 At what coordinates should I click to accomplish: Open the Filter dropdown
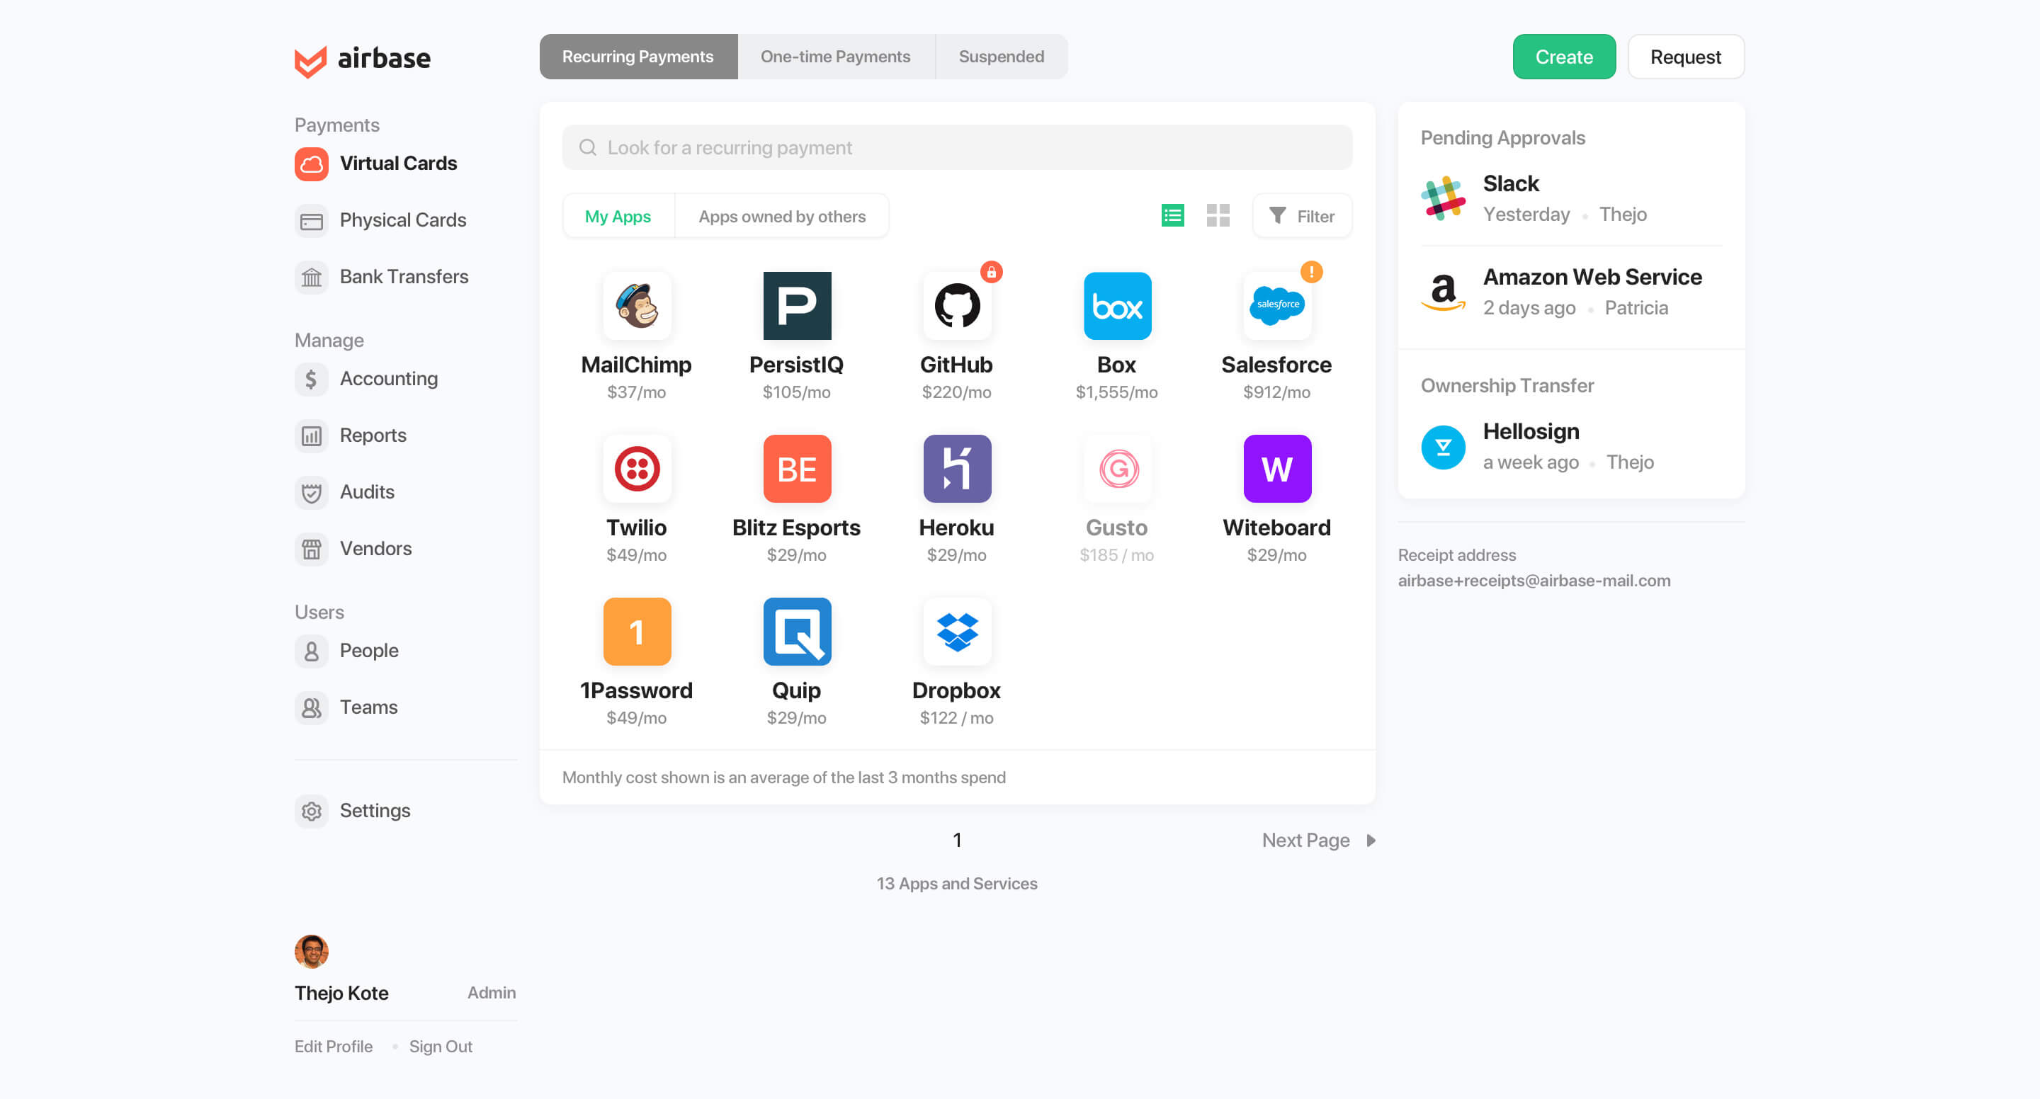pos(1302,216)
